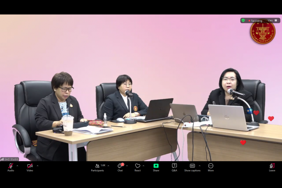Expand the Show captions options arrow
Image resolution: width=282 pixels, height=188 pixels.
[200, 165]
